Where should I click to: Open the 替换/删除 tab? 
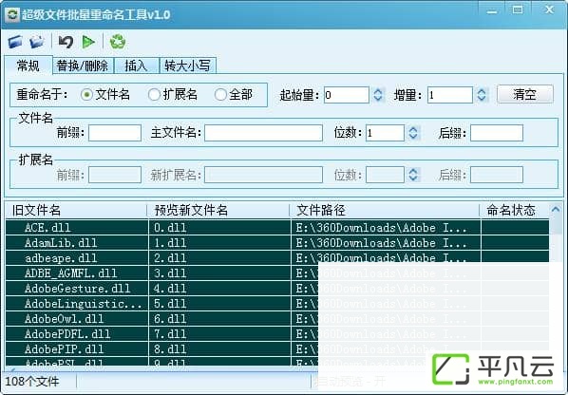(83, 66)
